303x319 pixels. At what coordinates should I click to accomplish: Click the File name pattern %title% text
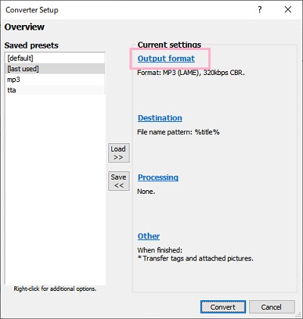tap(178, 132)
